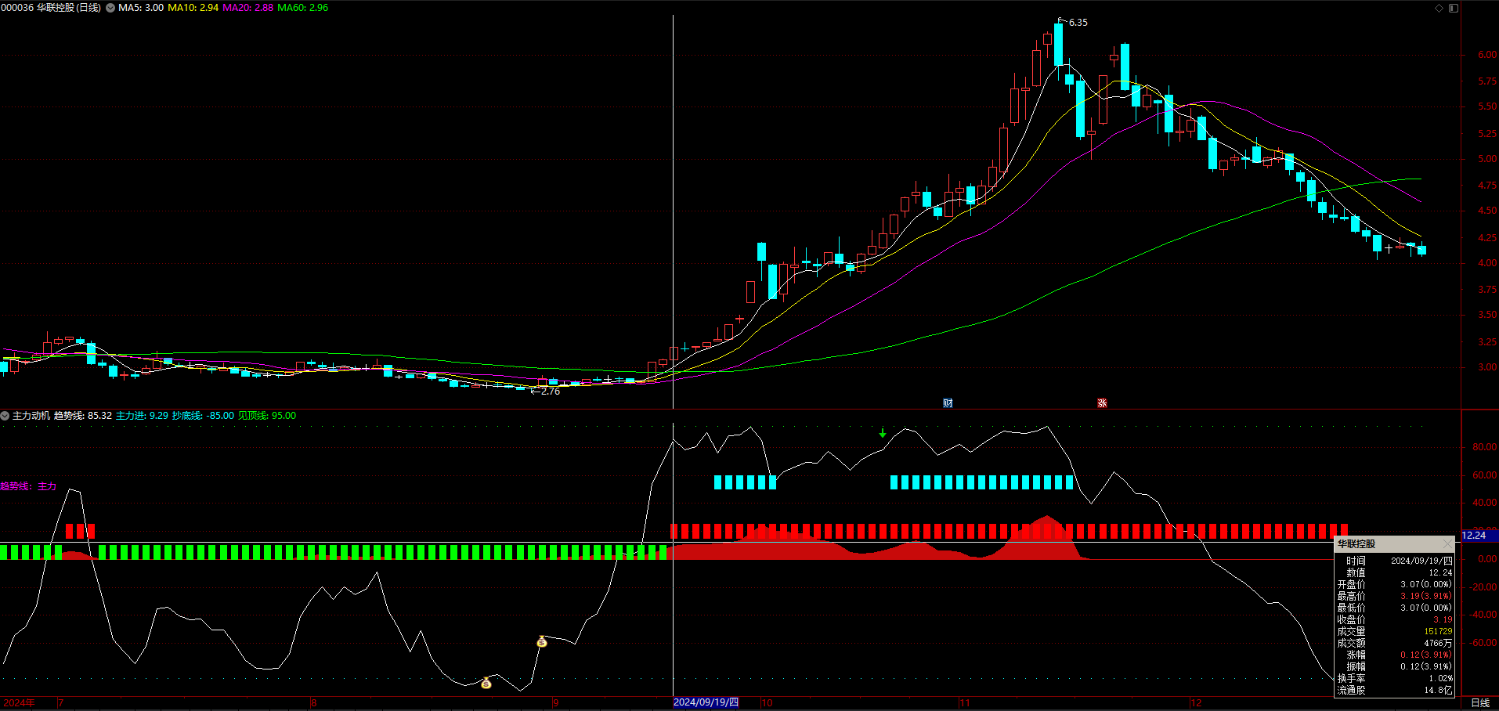Click the 日线 period button
This screenshot has width=1499, height=711.
click(x=1480, y=702)
